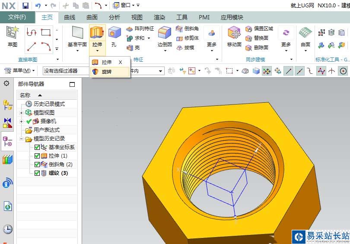Screen dimensions: 350x244
Task: Click the line sketch tool icon
Action: (32, 47)
